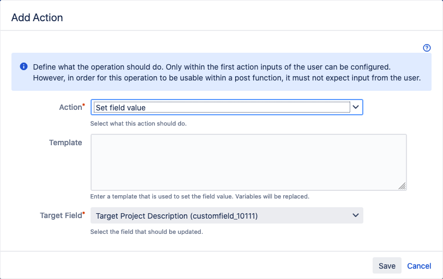Click the red asterisk beside Target Field
Screen dimensions: 443x279
coord(83,213)
